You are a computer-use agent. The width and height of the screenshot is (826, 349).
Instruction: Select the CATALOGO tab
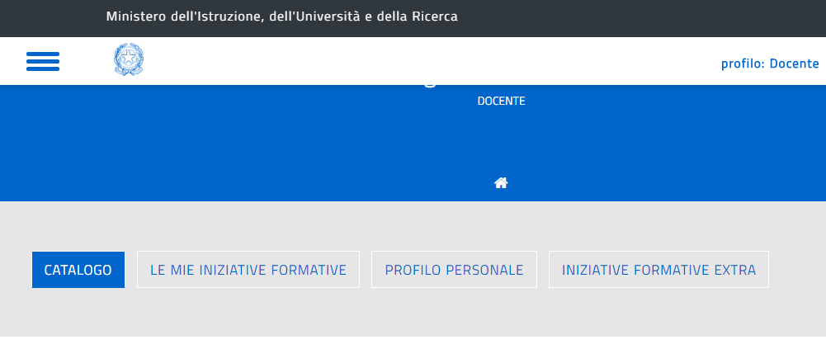click(x=78, y=270)
